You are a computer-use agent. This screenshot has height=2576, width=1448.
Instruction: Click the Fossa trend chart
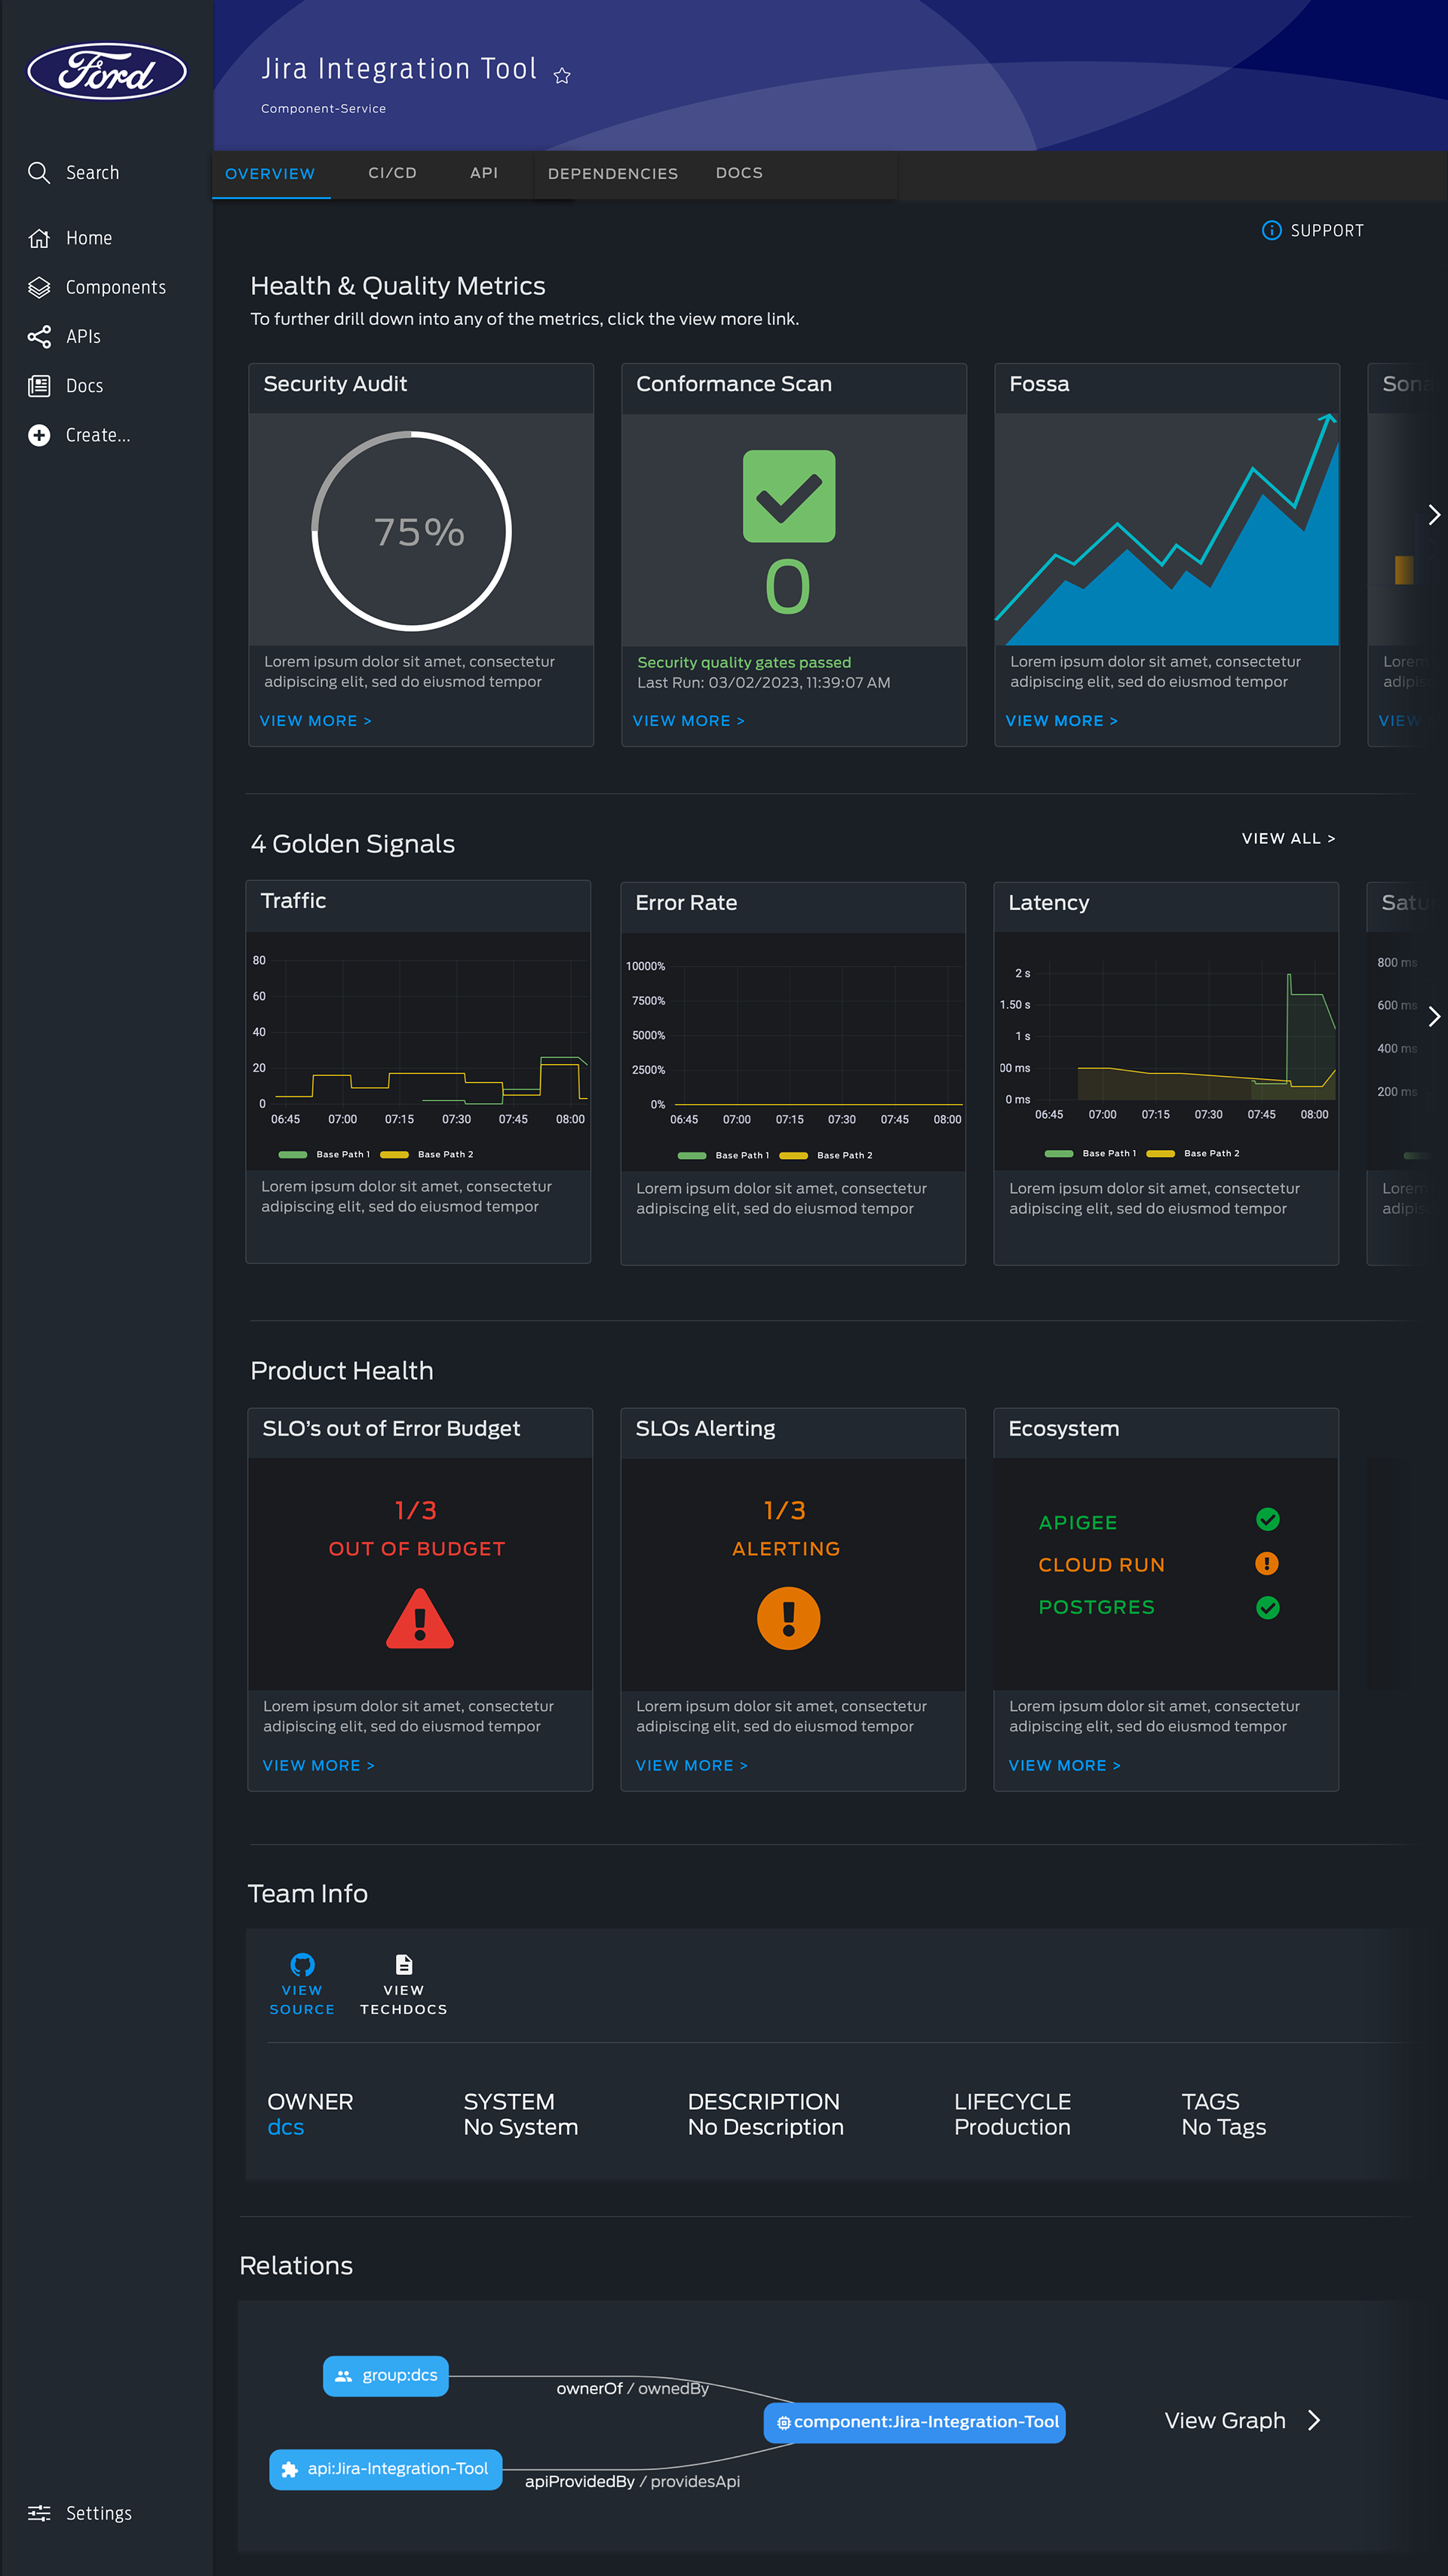pyautogui.click(x=1167, y=529)
